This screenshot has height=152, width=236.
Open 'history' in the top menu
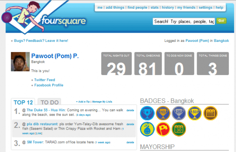(168, 8)
